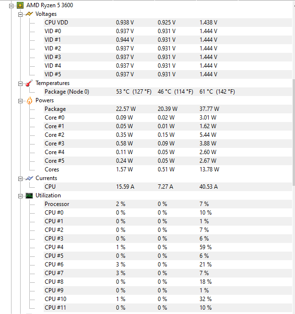This screenshot has height=314, width=295.
Task: Click the AMD Ryzen 5 3600 chip icon
Action: tap(20, 5)
